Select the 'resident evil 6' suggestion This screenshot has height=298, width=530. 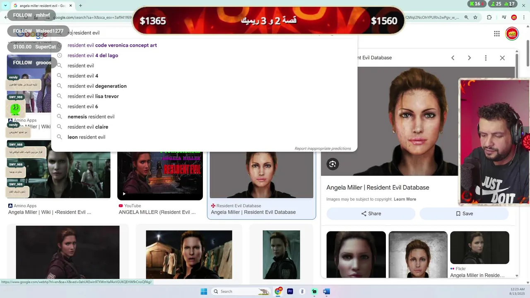[x=83, y=106]
